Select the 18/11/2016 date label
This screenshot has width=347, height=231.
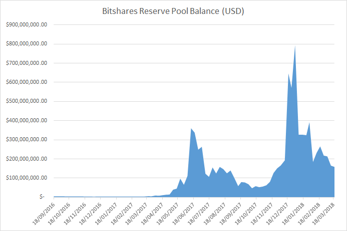pyautogui.click(x=75, y=213)
